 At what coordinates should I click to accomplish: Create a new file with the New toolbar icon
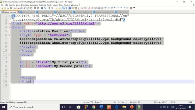(x=2, y=8)
